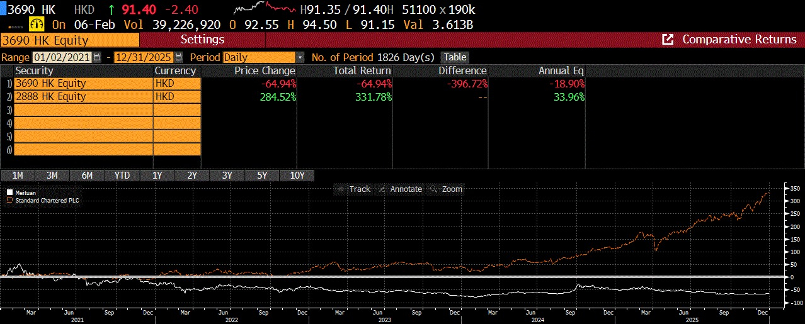Viewport: 805px width, 324px height.
Task: Activate the Zoom magnifier tool
Action: pyautogui.click(x=445, y=189)
